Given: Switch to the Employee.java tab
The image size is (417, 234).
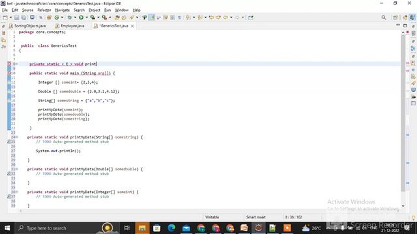Looking at the screenshot, I should 70,26.
